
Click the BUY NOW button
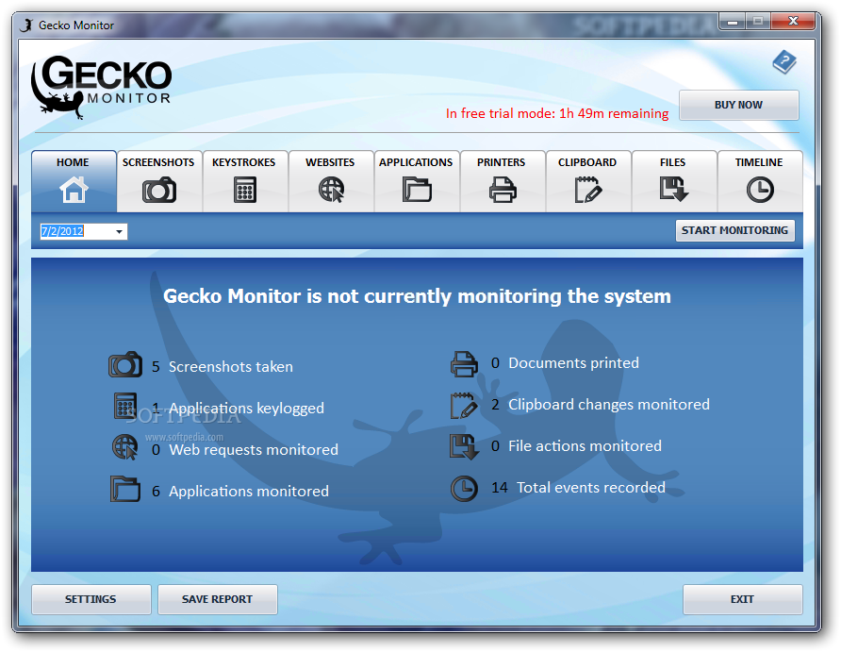738,105
